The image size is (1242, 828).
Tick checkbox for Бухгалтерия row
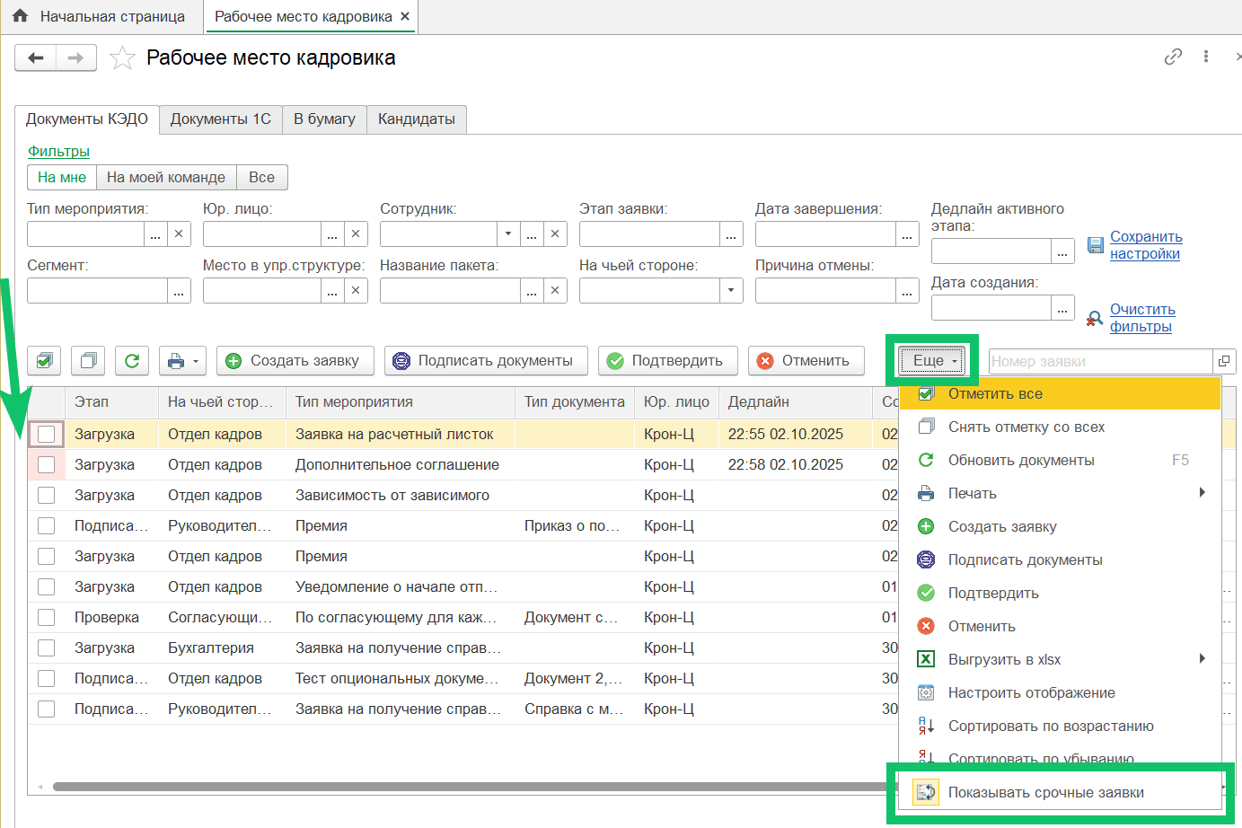tap(47, 648)
